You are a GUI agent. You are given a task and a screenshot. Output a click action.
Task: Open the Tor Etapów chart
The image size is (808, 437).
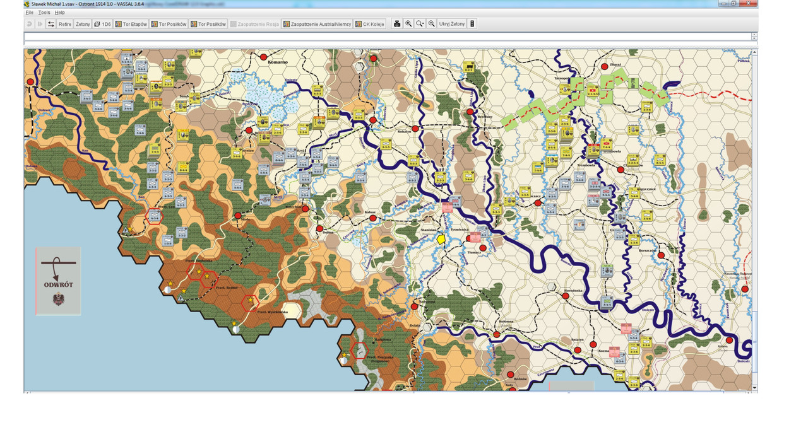click(x=131, y=24)
